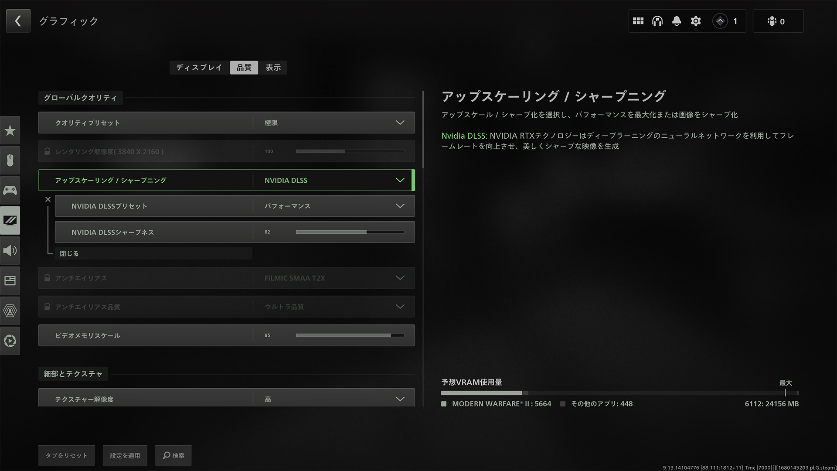Viewport: 837px width, 471px height.
Task: Click lock icon on アンチエイリアス row
Action: pos(47,278)
